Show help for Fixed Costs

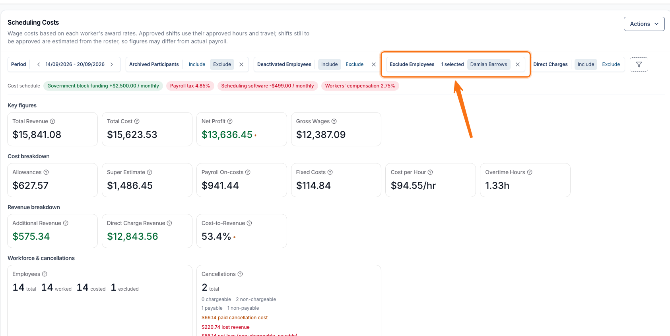(330, 172)
